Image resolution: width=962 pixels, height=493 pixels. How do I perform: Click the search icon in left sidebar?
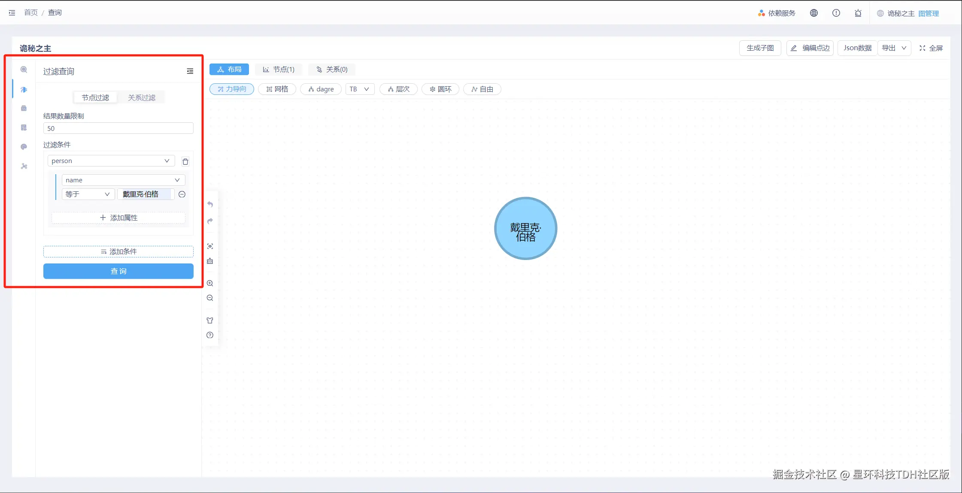click(24, 70)
